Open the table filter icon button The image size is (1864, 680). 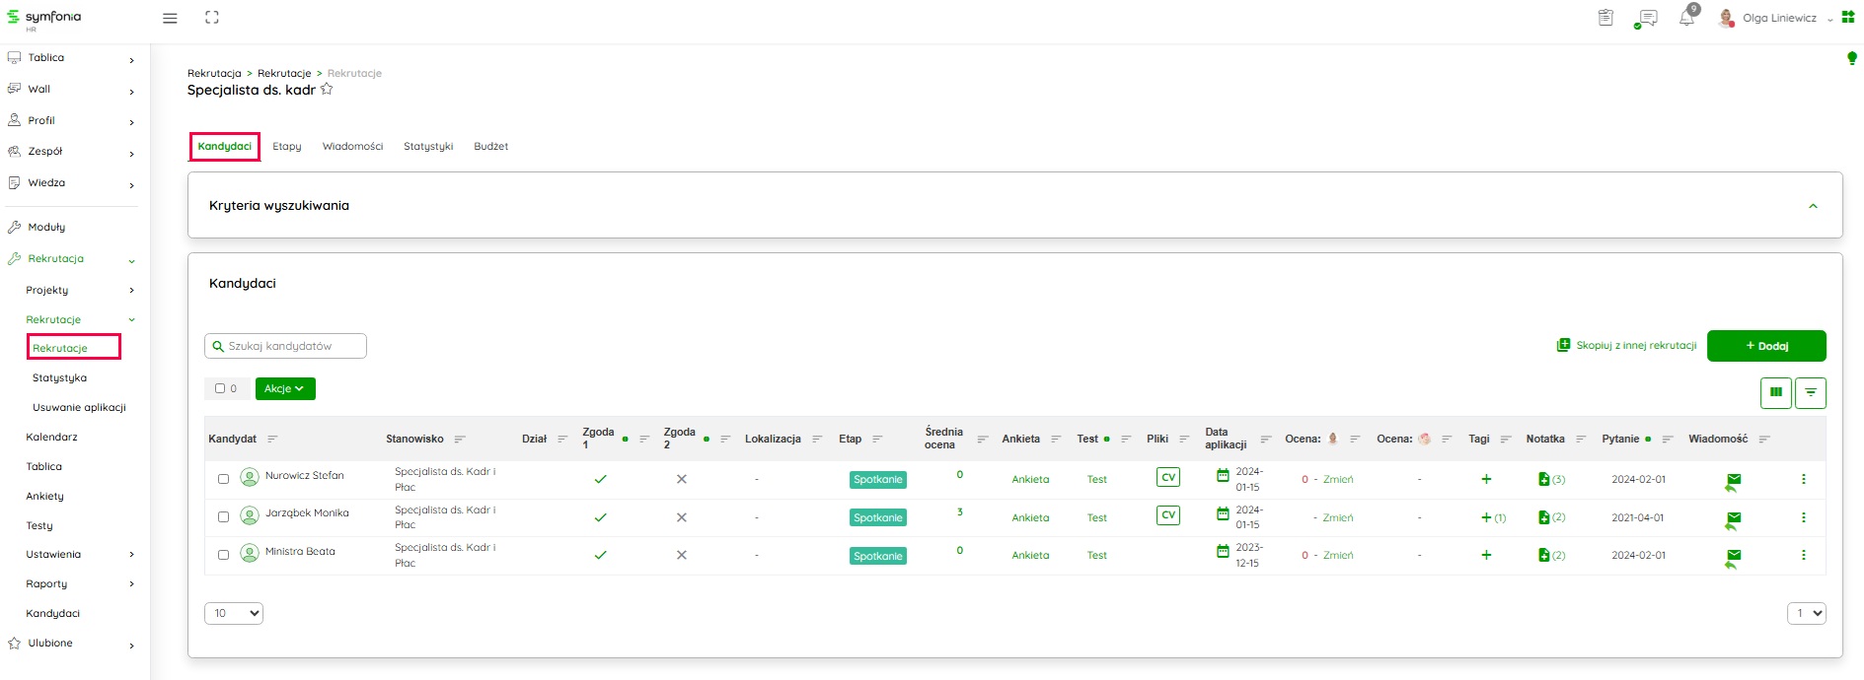pos(1811,392)
